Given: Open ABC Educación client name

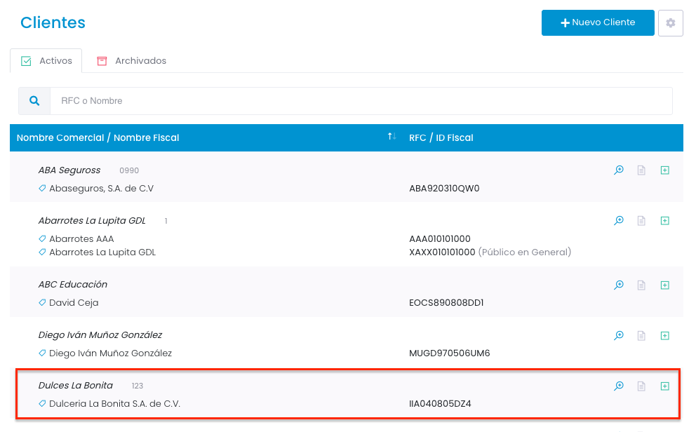Looking at the screenshot, I should coord(73,284).
